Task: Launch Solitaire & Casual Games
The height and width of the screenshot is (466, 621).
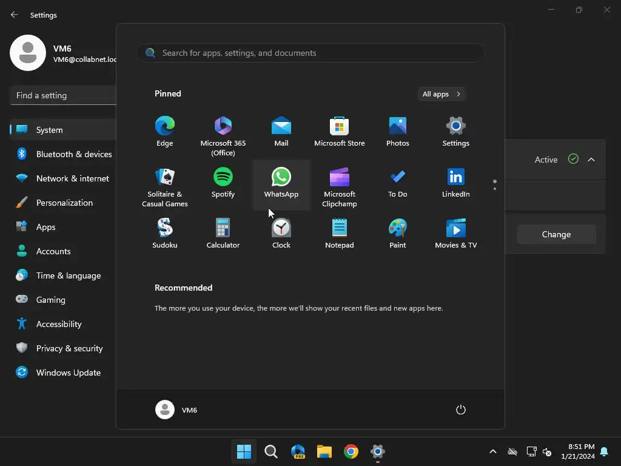Action: (x=165, y=188)
